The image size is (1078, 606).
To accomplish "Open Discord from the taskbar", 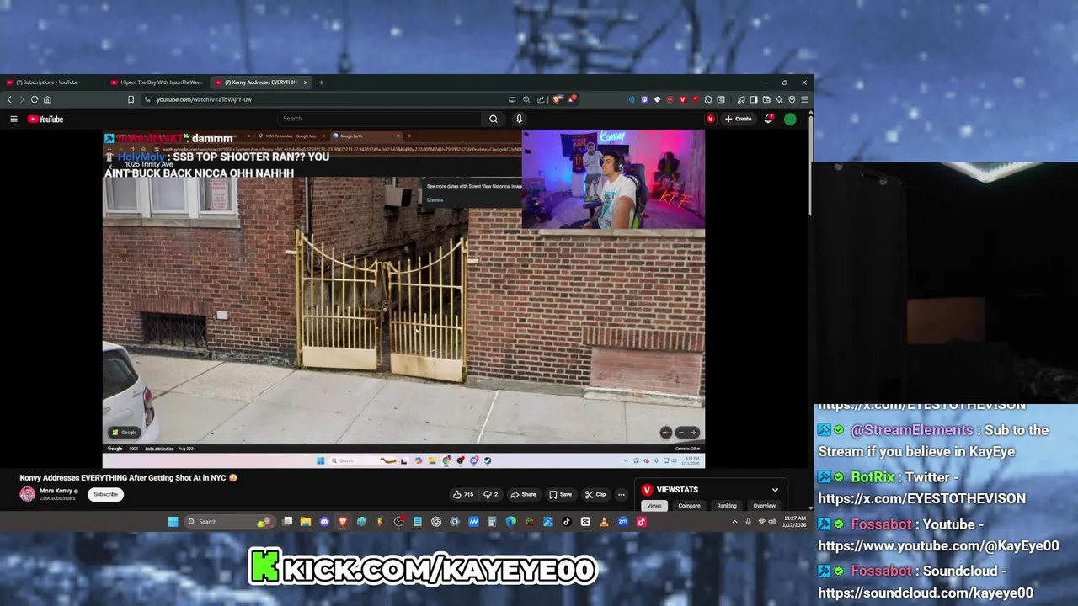I will click(324, 522).
